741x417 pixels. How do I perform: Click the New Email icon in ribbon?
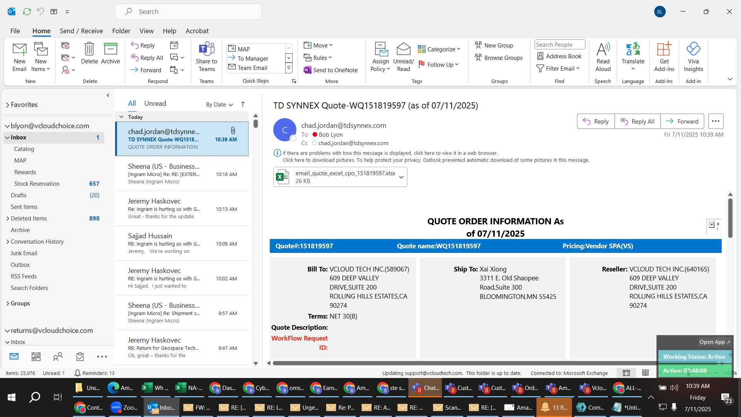coord(19,57)
